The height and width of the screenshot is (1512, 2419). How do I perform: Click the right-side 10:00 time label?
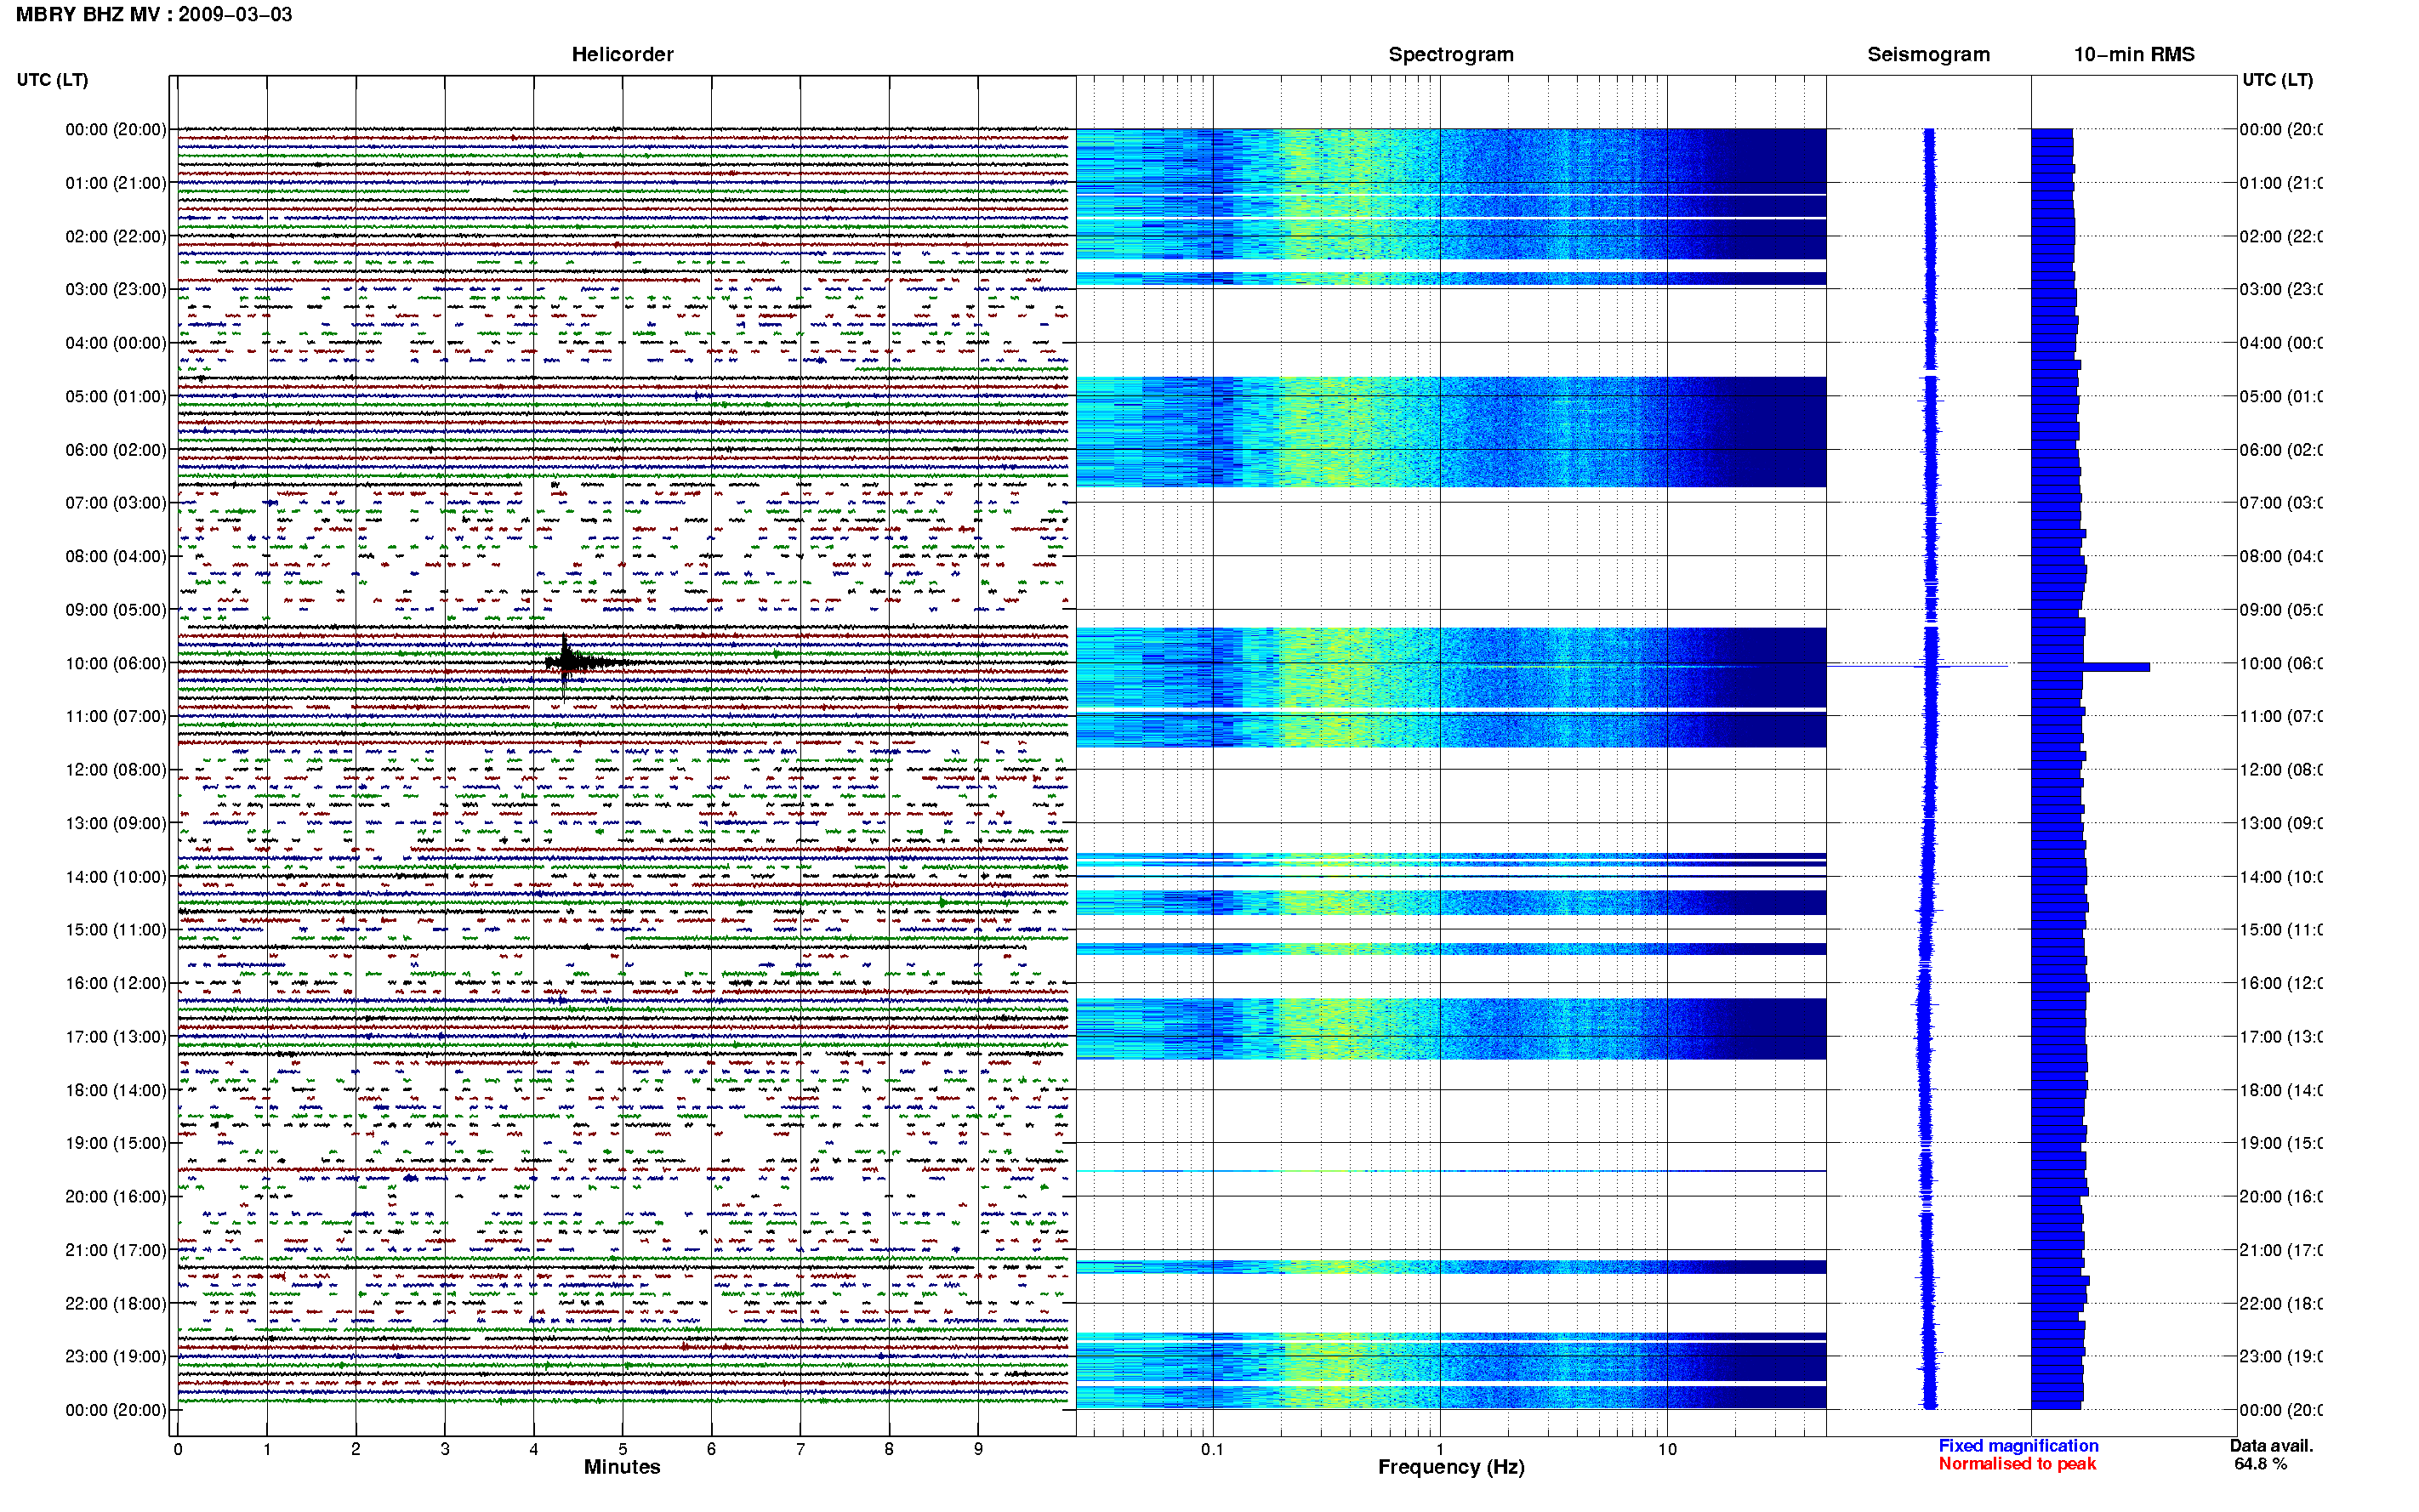coord(2280,664)
